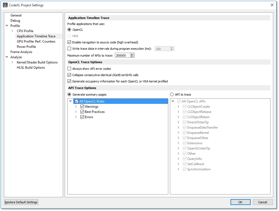The height and width of the screenshot is (211, 279).
Task: Close the CodeXL Project Settings dialog
Action: tap(272, 5)
